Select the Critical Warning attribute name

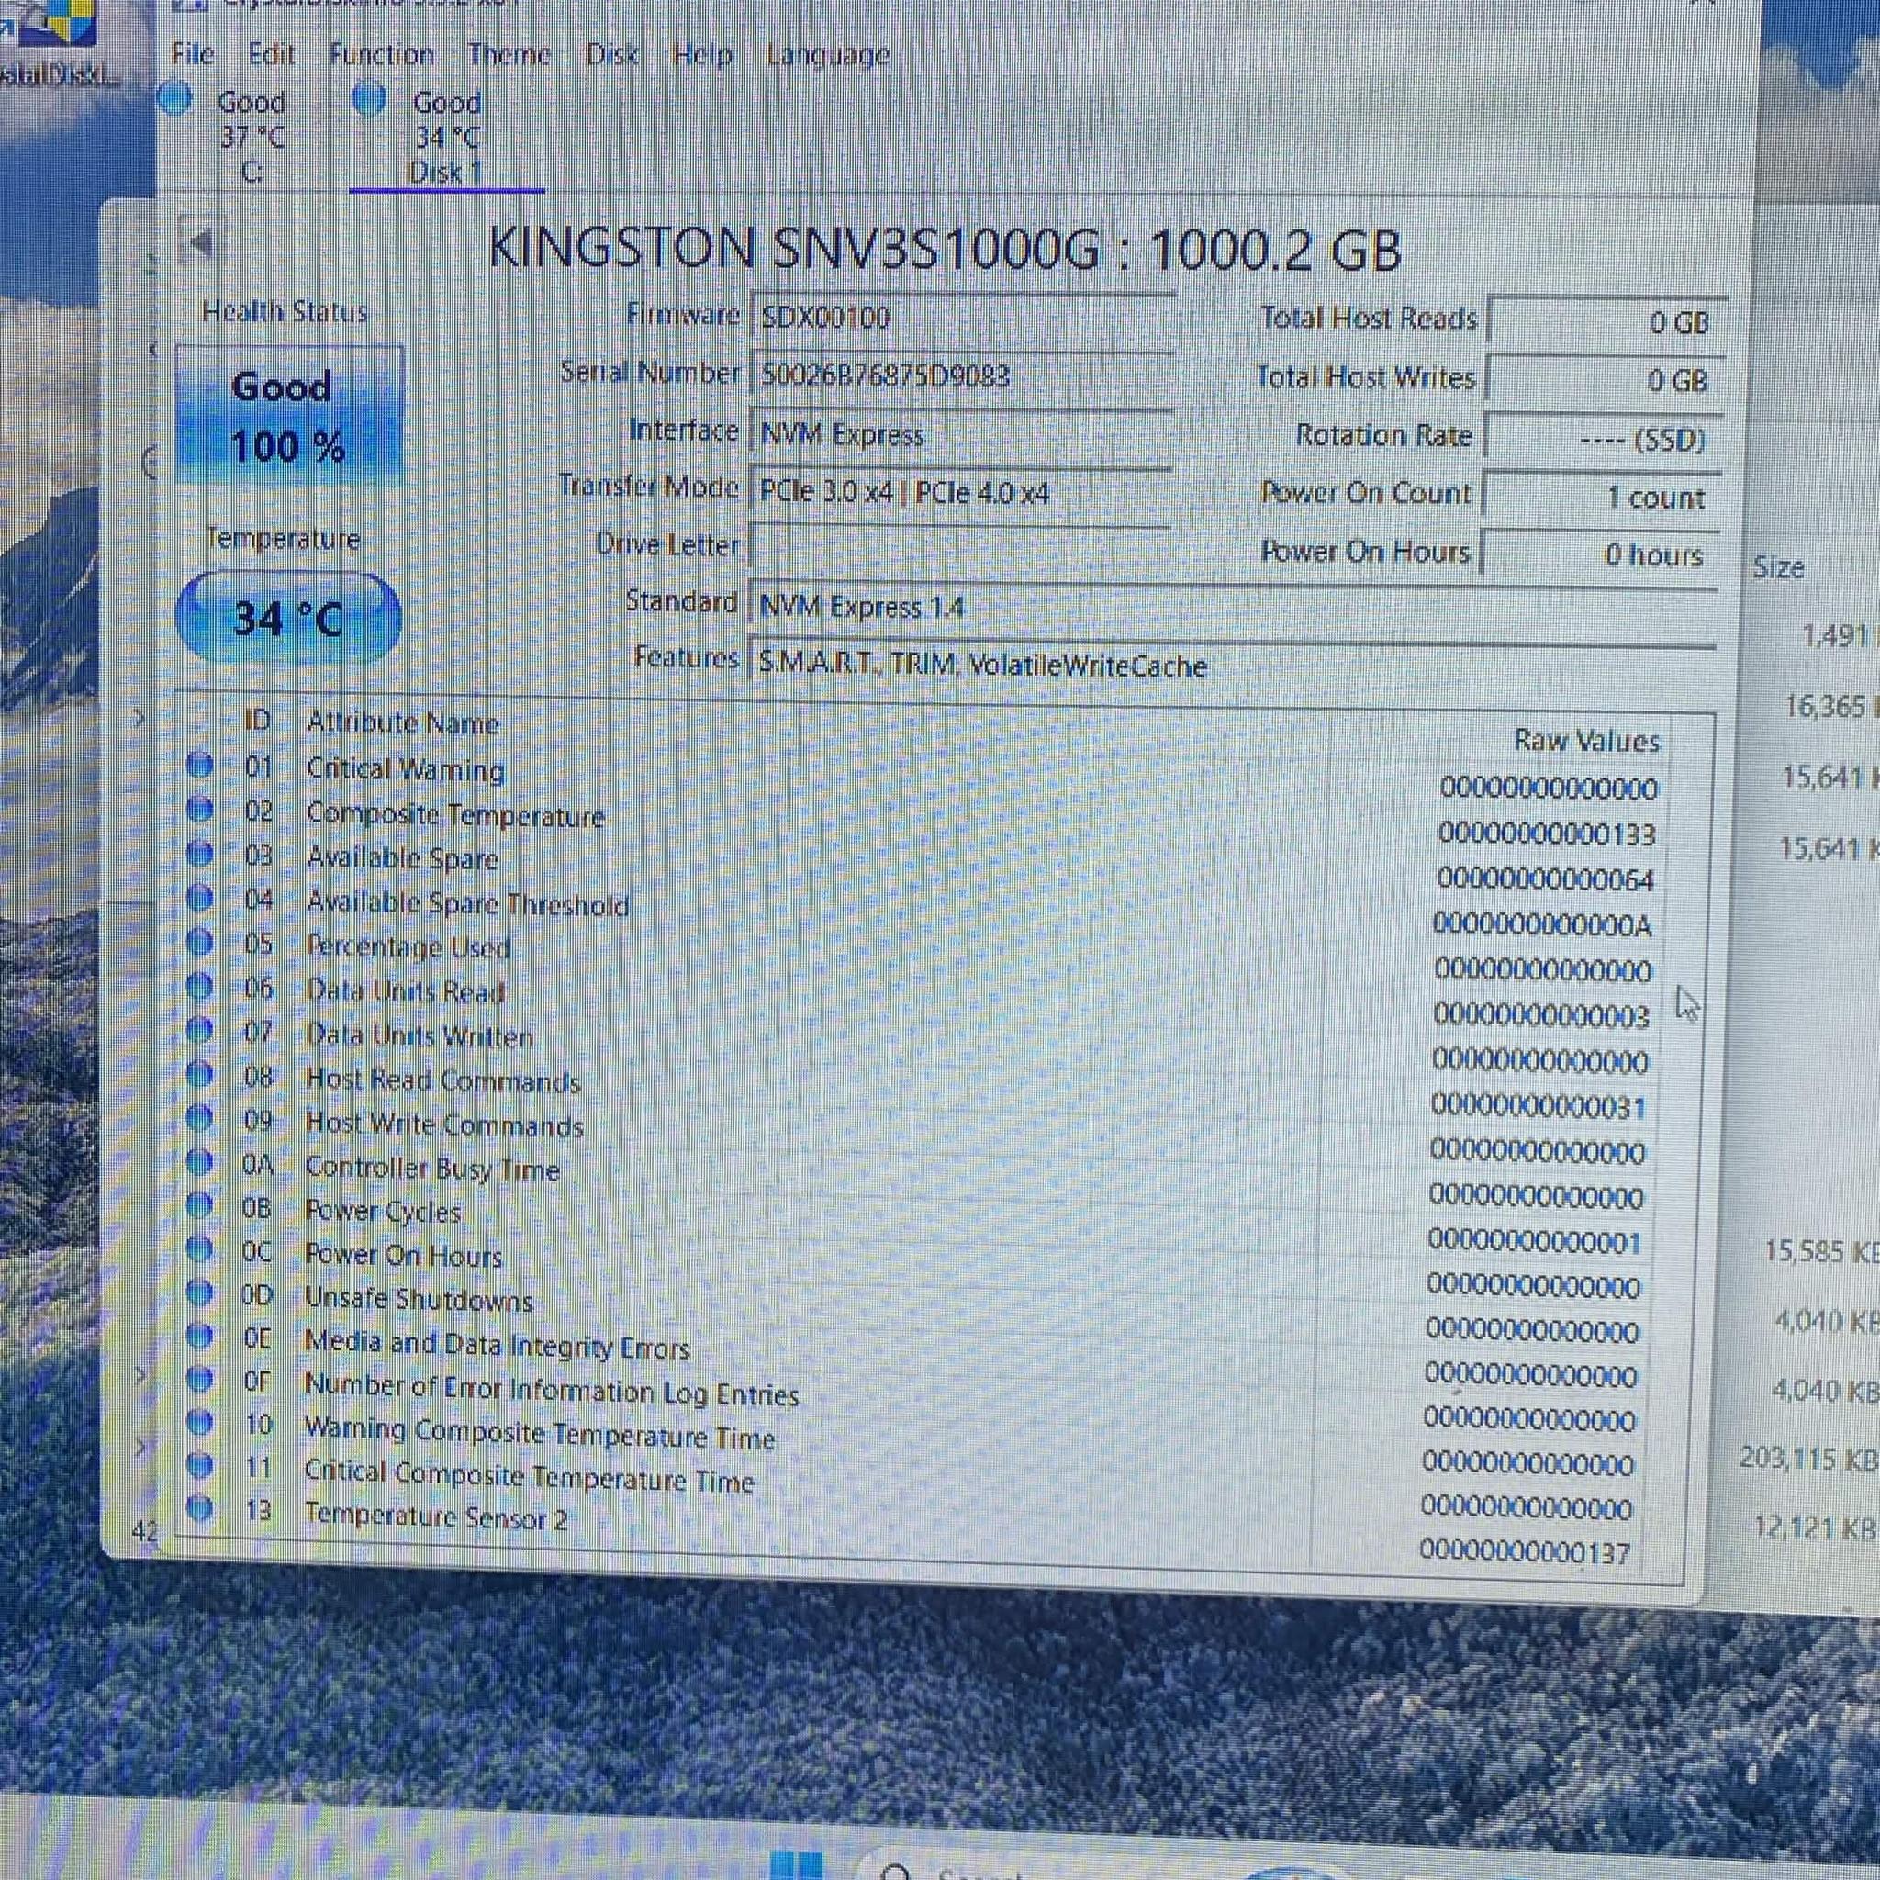point(406,769)
